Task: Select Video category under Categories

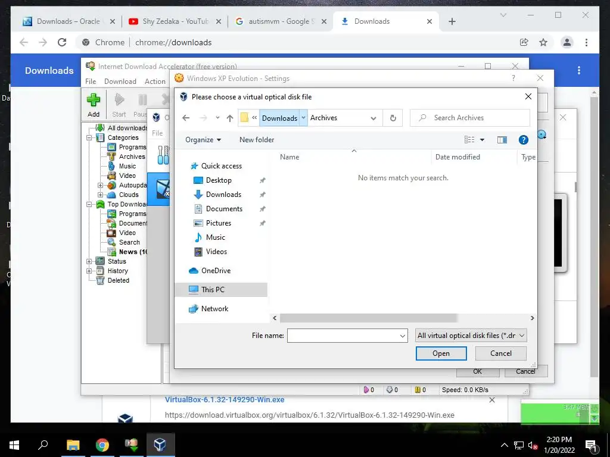Action: point(127,176)
